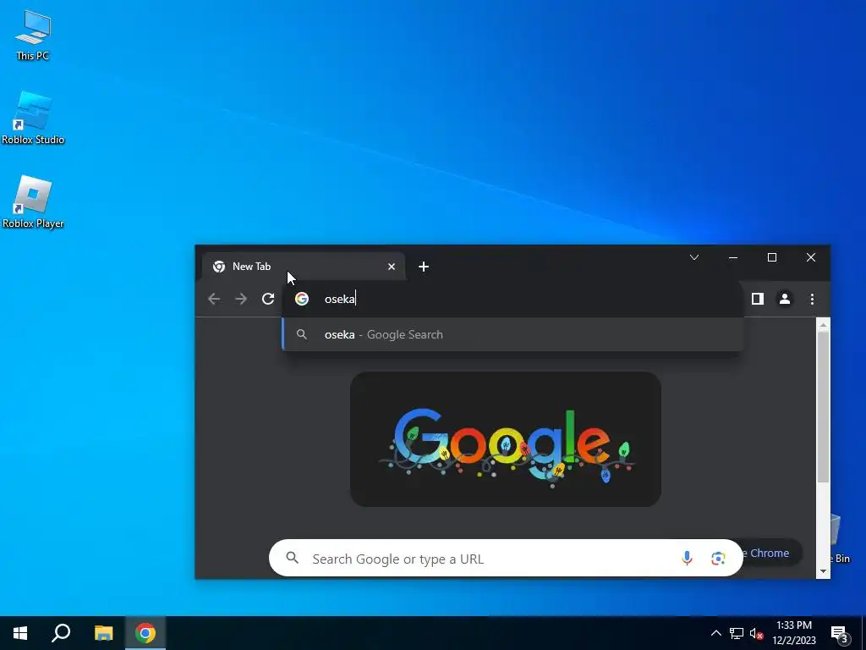Select Recycle Bin desktop icon
Screen dimensions: 866x650
click(x=841, y=539)
